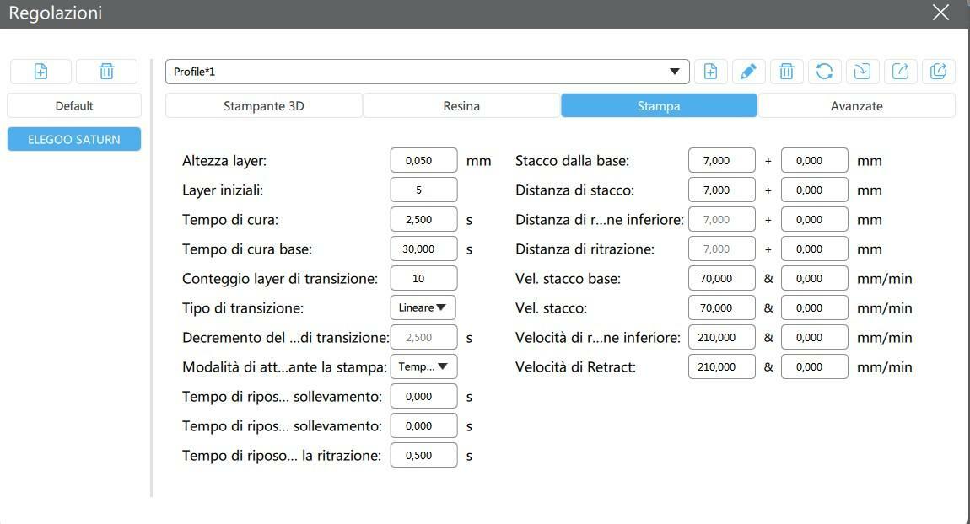970x524 pixels.
Task: Switch to Resina tab
Action: (461, 105)
